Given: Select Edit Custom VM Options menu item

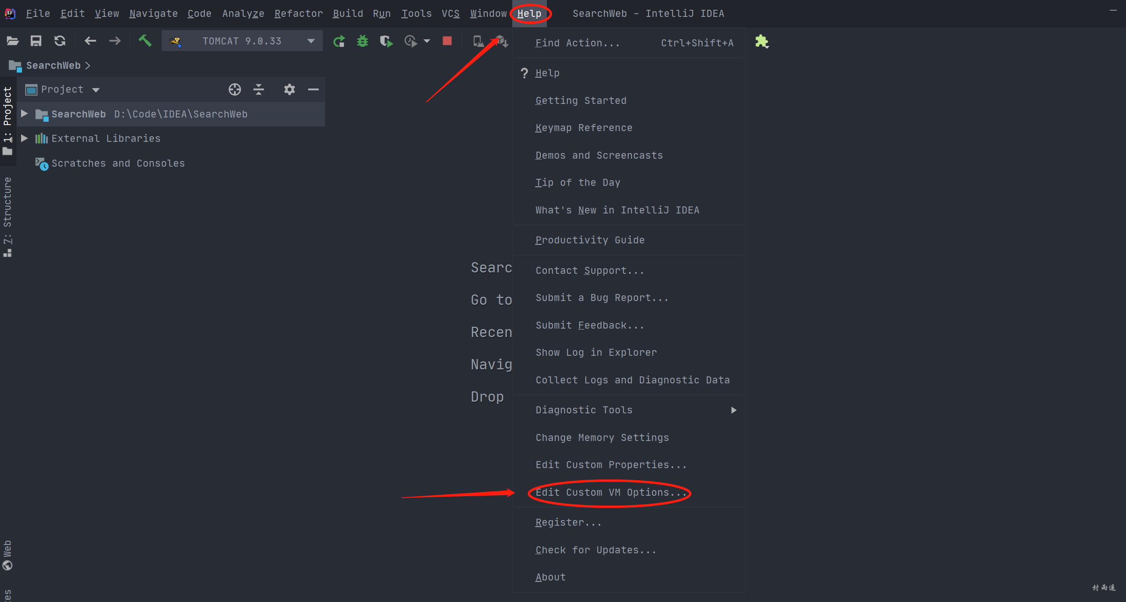Looking at the screenshot, I should tap(611, 492).
